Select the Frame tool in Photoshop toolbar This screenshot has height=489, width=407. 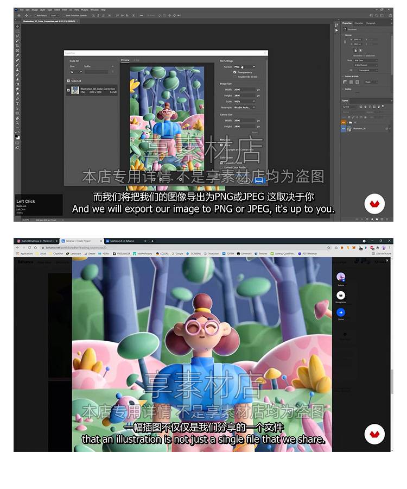(17, 50)
